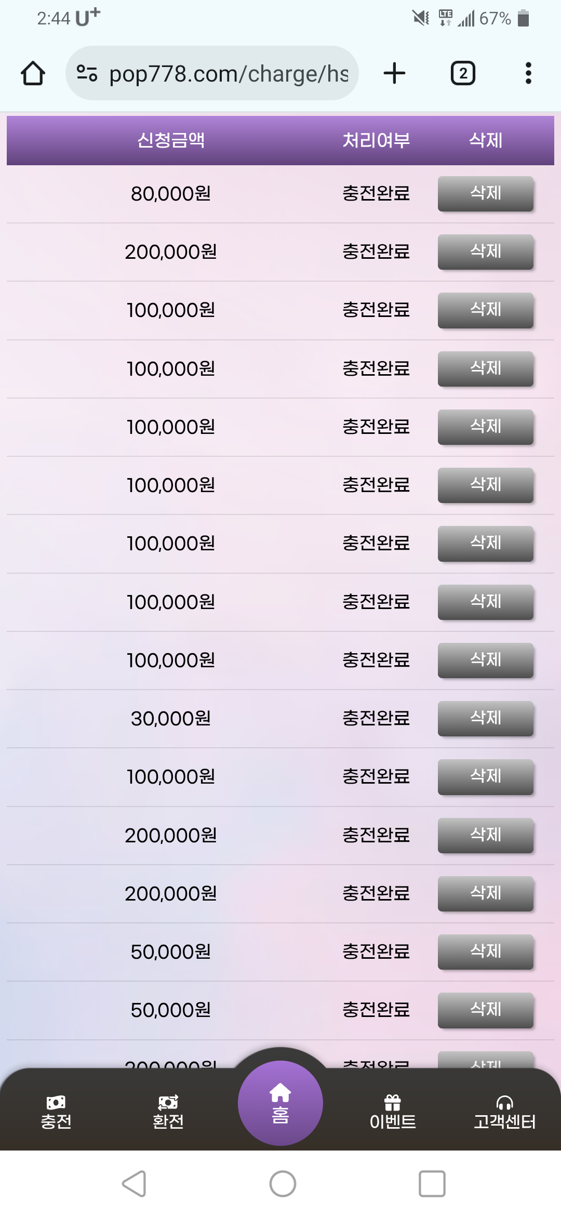Tap the Android back navigation button
Image resolution: width=561 pixels, height=1216 pixels.
[134, 1184]
